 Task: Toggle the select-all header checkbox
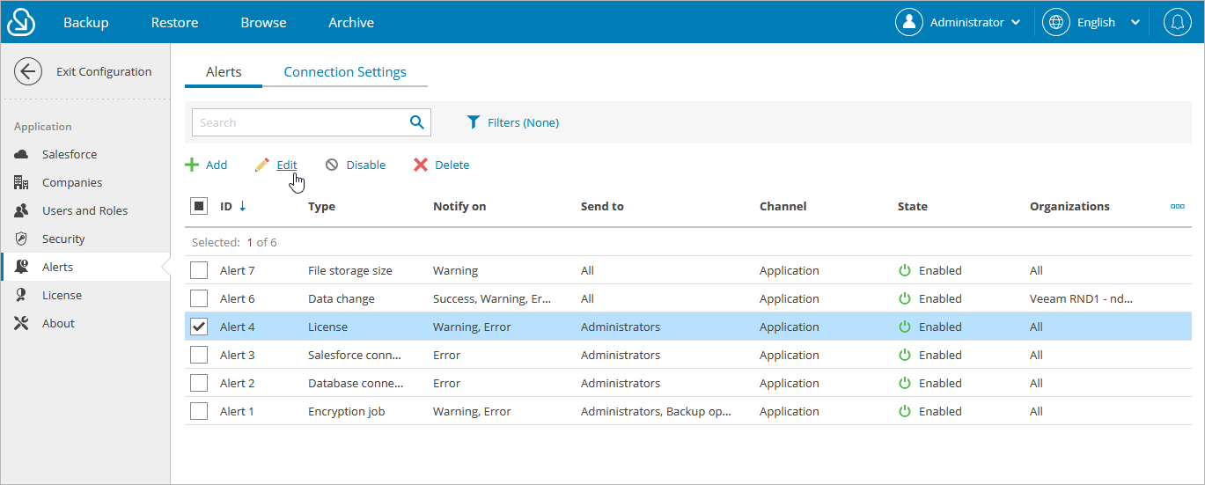[199, 206]
